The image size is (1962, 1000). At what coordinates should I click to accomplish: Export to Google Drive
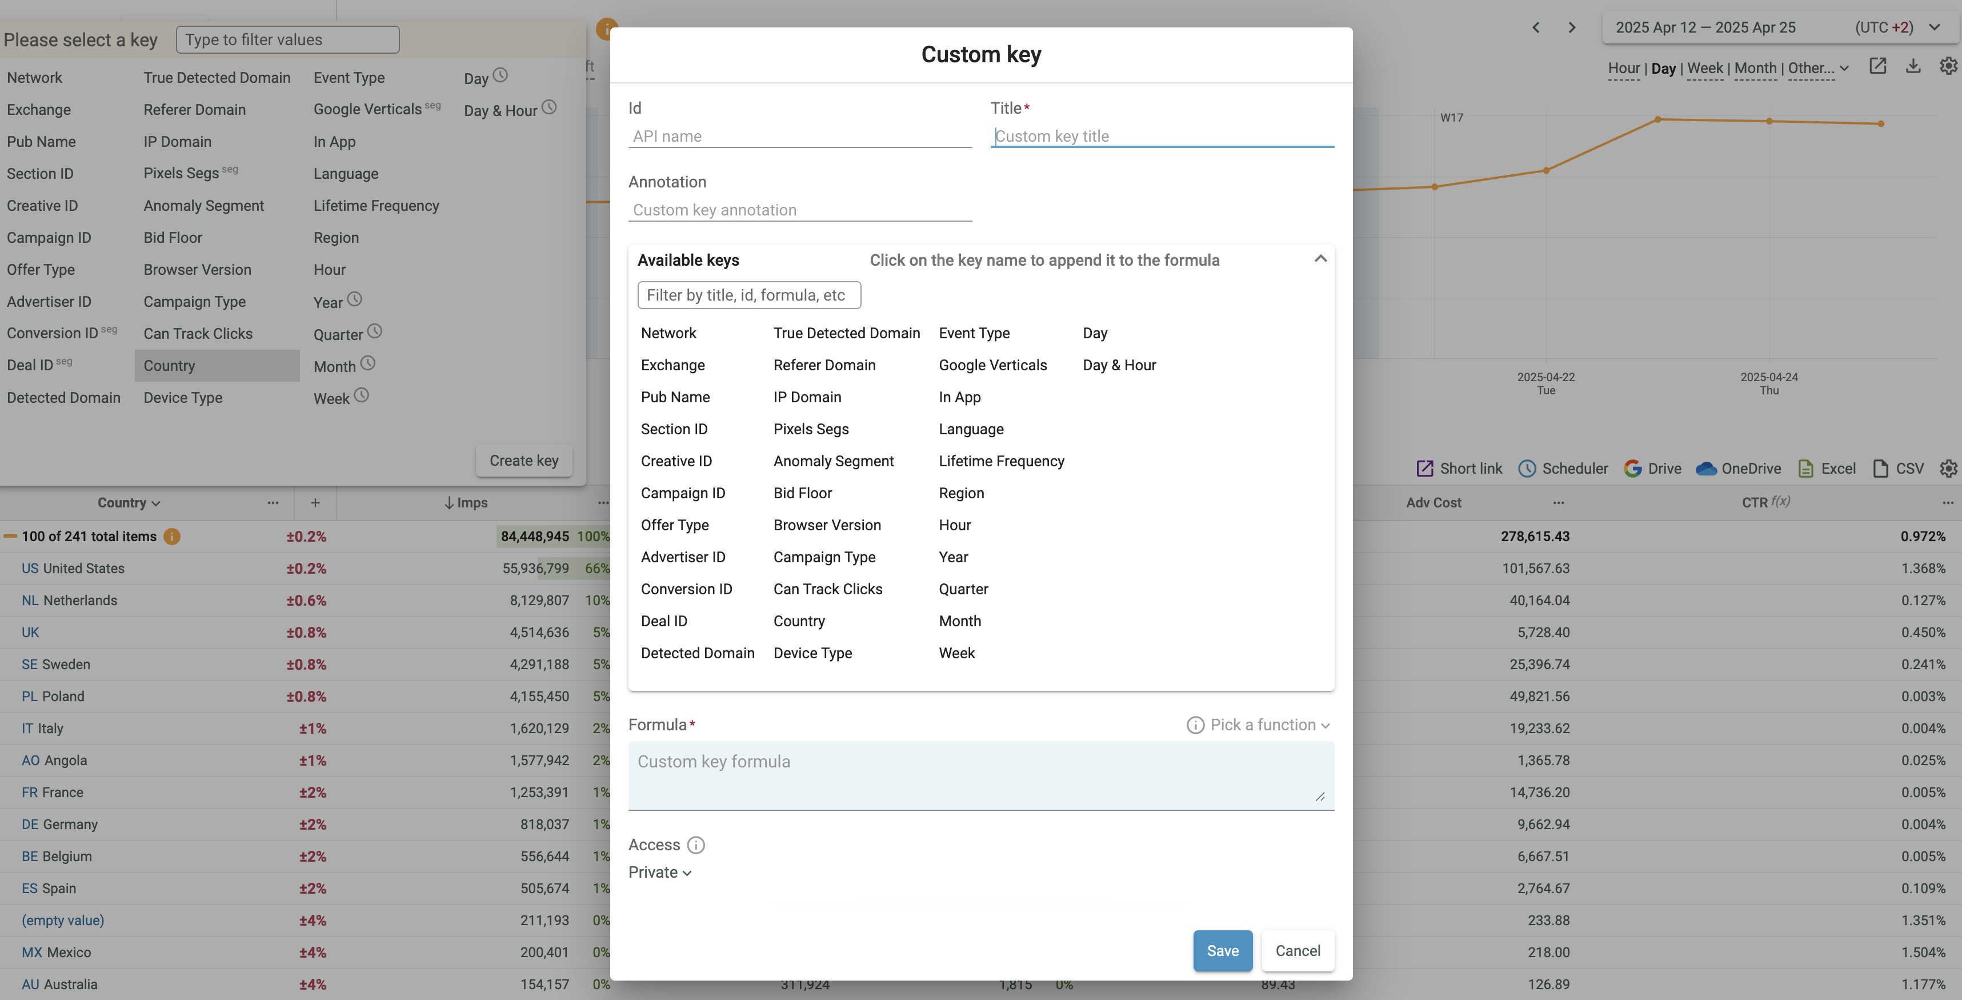coord(1652,469)
